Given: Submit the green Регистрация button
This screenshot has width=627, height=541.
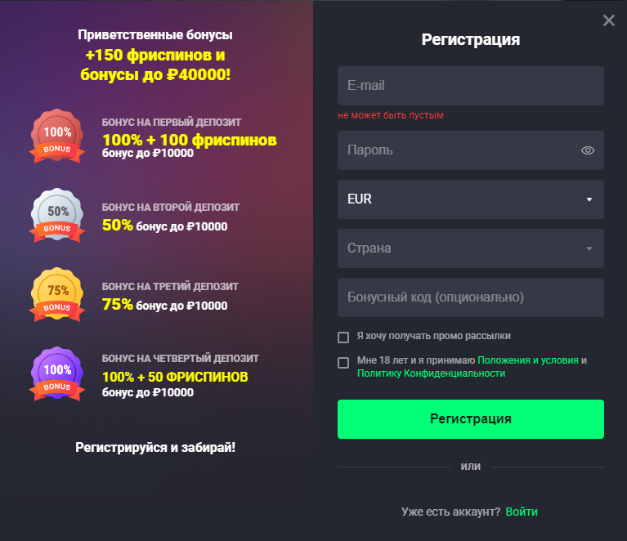Looking at the screenshot, I should 471,419.
